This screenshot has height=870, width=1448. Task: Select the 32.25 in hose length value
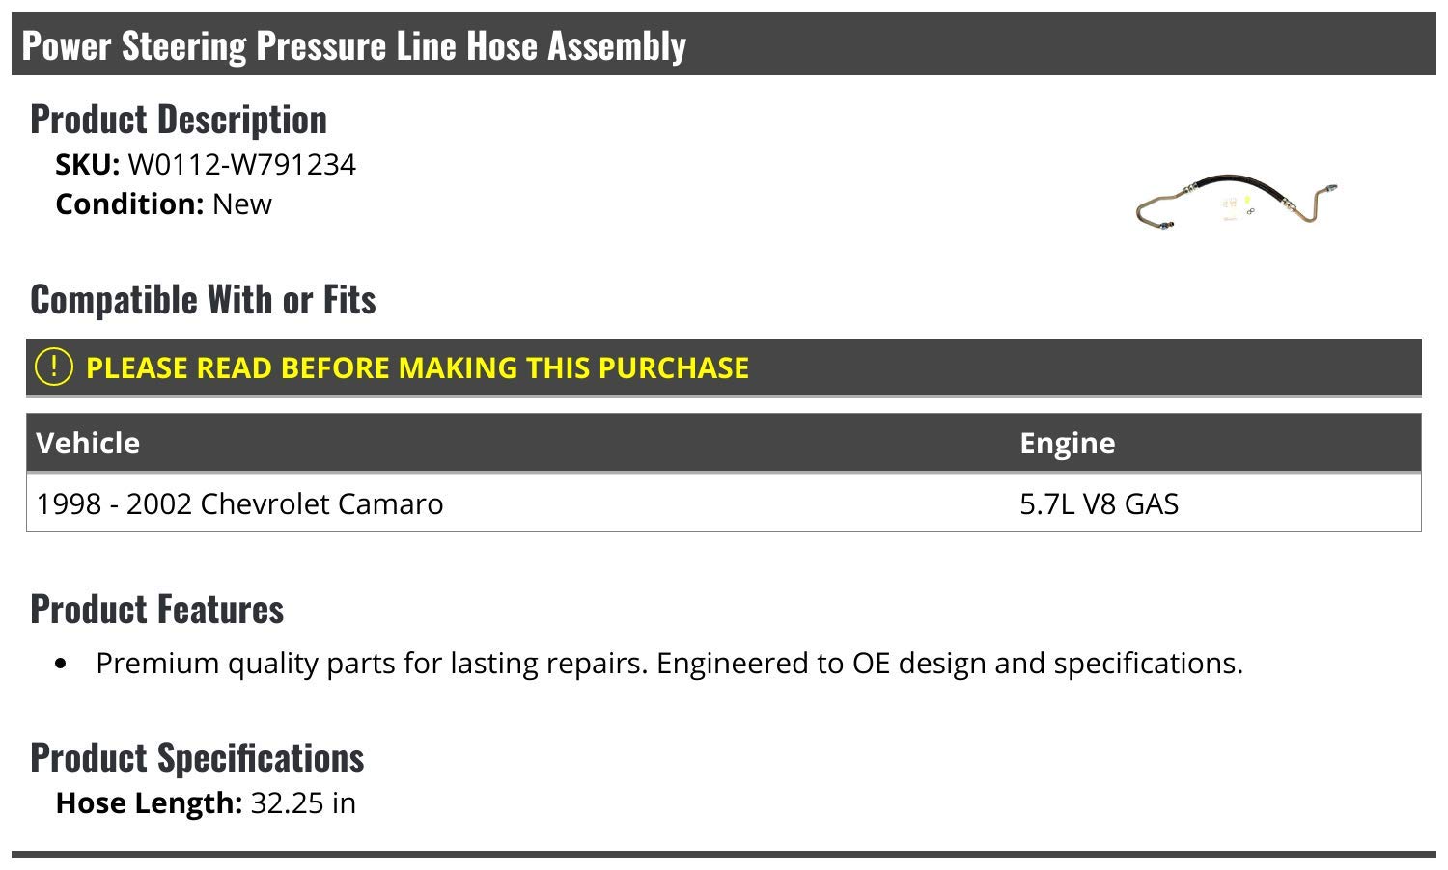click(x=303, y=803)
